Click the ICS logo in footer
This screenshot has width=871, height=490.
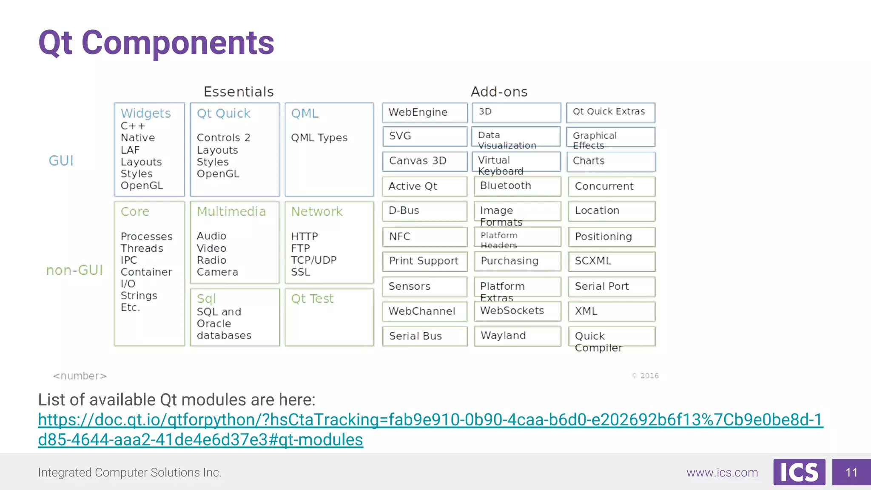[x=799, y=472]
